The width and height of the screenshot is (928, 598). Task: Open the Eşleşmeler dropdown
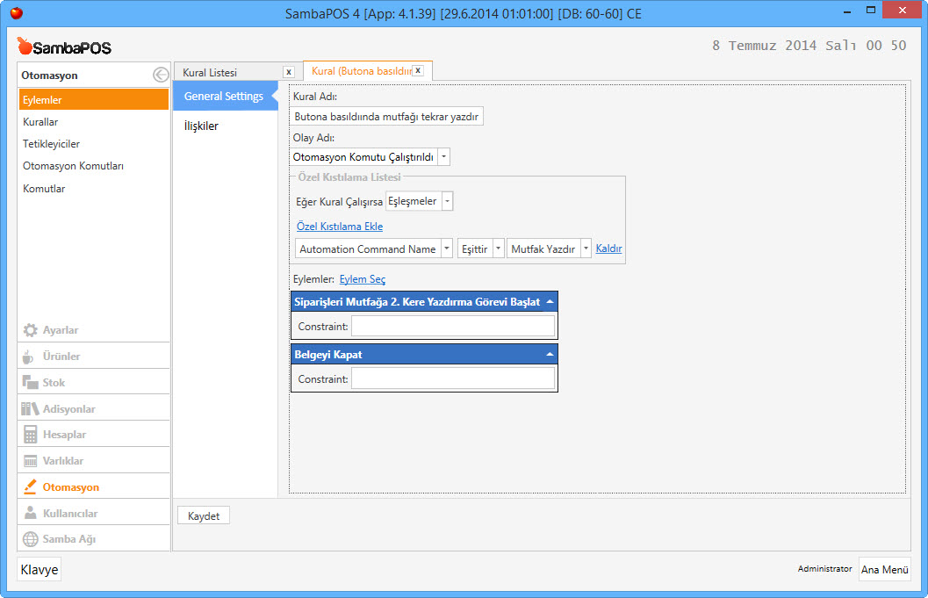click(x=447, y=201)
